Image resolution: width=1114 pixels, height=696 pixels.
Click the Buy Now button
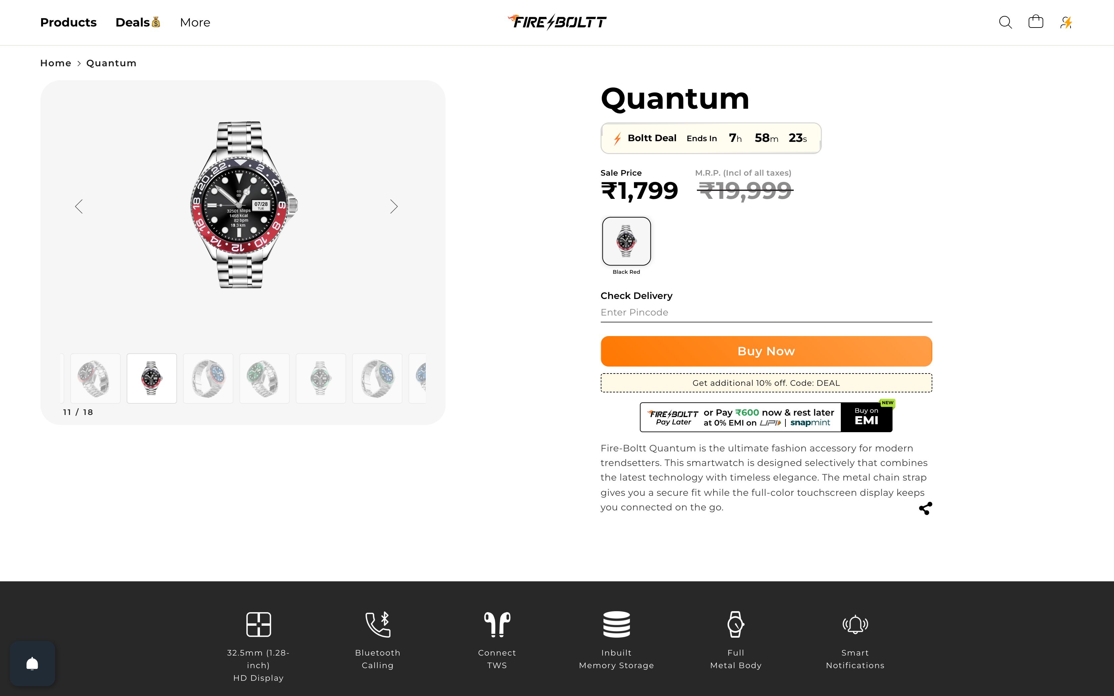point(766,351)
